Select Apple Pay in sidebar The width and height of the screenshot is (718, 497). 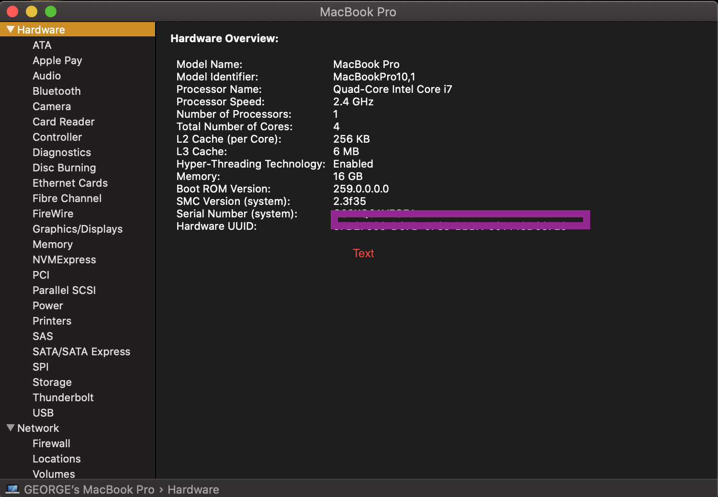57,60
